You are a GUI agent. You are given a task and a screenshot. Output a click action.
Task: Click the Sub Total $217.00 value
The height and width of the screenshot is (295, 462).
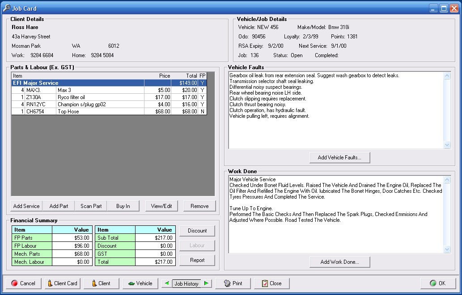155,237
